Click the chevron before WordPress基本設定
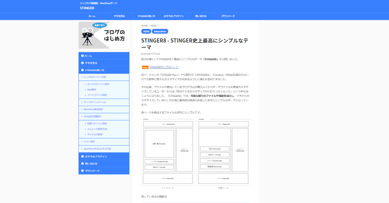The image size is (389, 203). coord(82,109)
